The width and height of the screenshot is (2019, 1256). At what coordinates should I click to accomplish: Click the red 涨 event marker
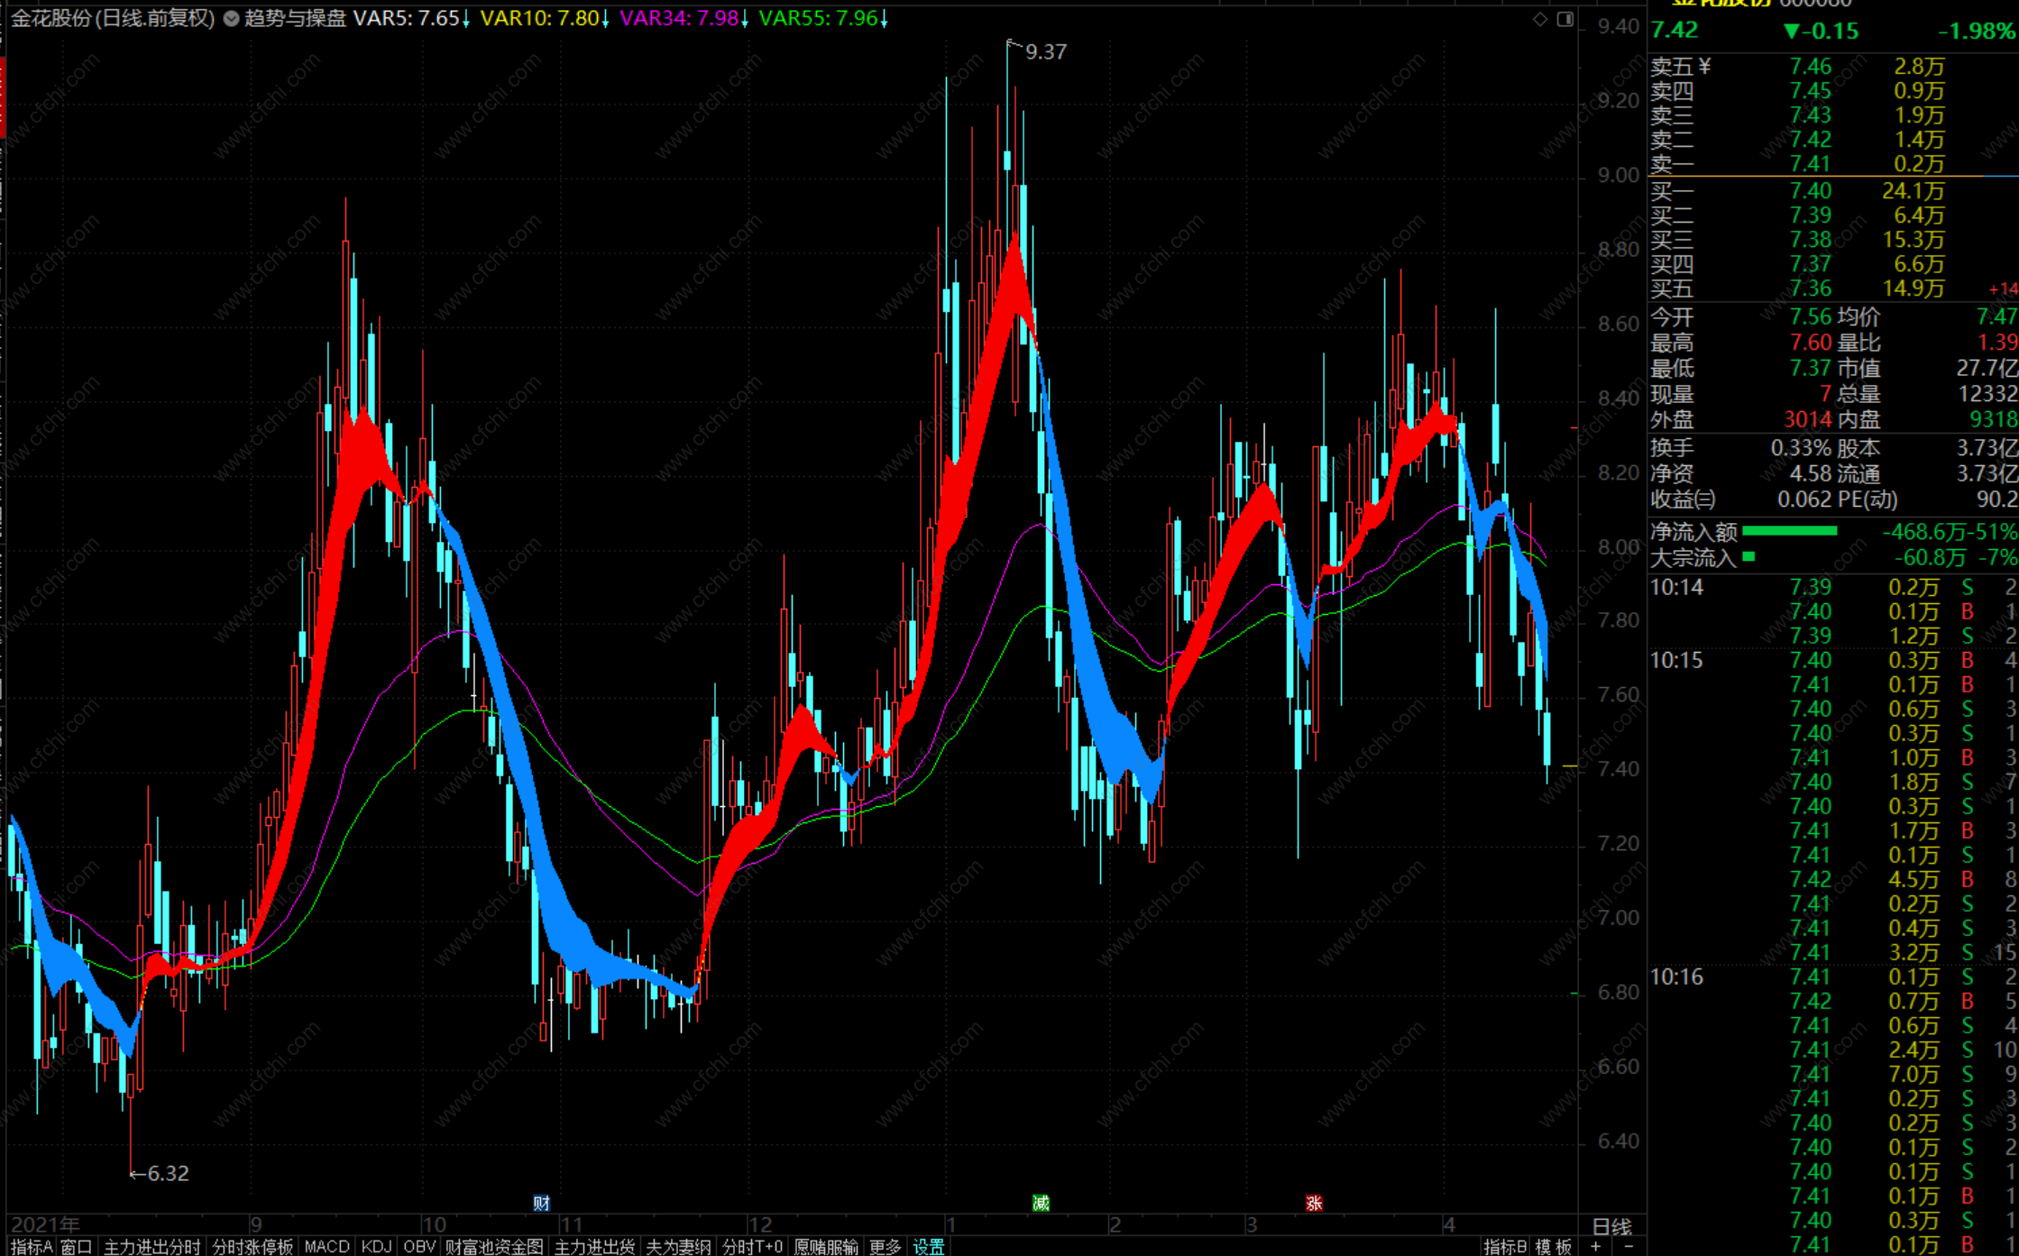click(1314, 1203)
